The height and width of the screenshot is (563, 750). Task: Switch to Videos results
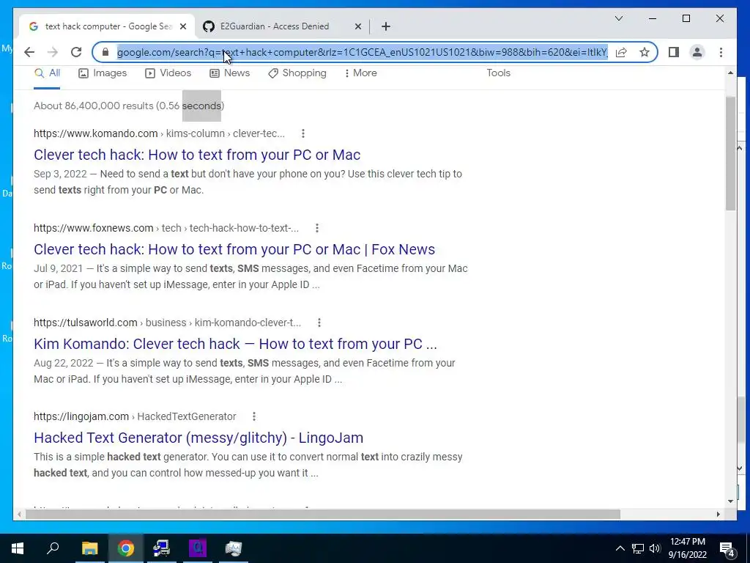pyautogui.click(x=168, y=73)
